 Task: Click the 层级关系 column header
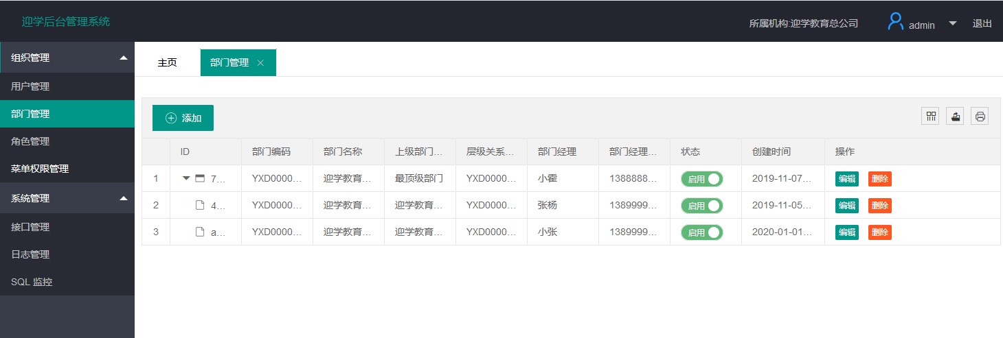[491, 152]
